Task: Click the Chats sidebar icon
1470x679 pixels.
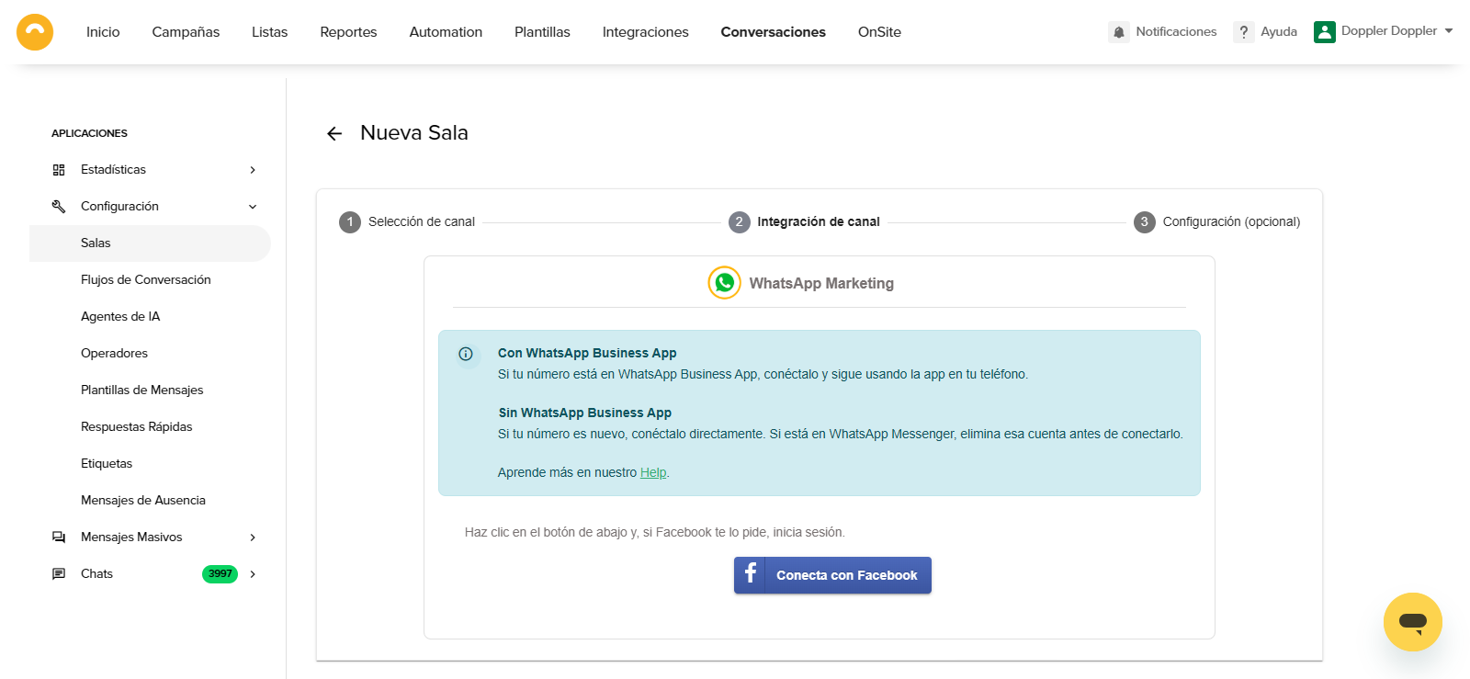Action: click(59, 574)
